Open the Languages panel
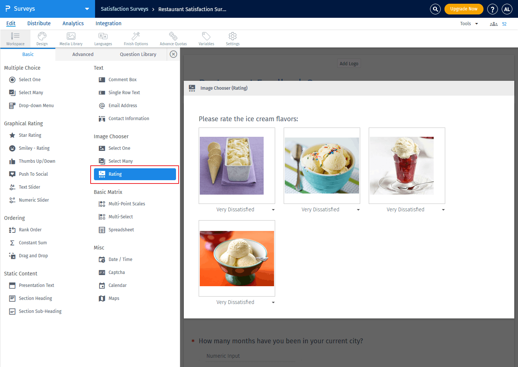The image size is (518, 367). (x=103, y=38)
